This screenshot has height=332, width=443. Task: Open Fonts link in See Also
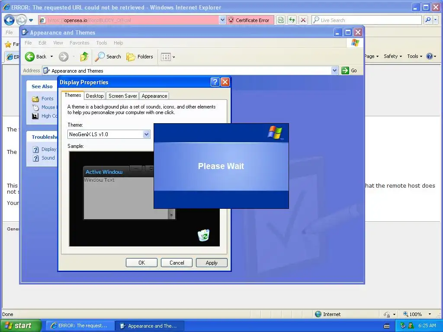click(x=47, y=99)
